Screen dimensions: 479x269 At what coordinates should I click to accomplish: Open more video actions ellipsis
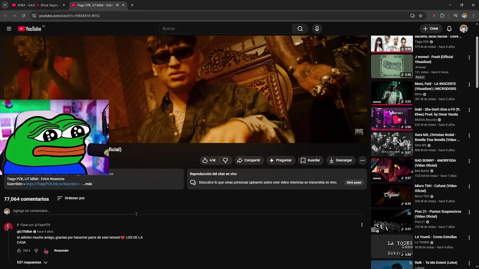tap(362, 160)
